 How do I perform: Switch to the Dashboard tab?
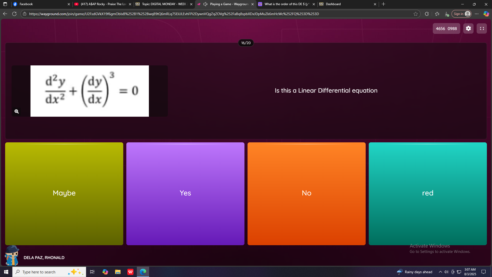(333, 4)
